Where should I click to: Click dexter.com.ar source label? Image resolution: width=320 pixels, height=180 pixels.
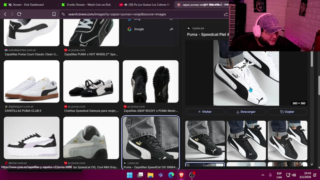coord(17,163)
